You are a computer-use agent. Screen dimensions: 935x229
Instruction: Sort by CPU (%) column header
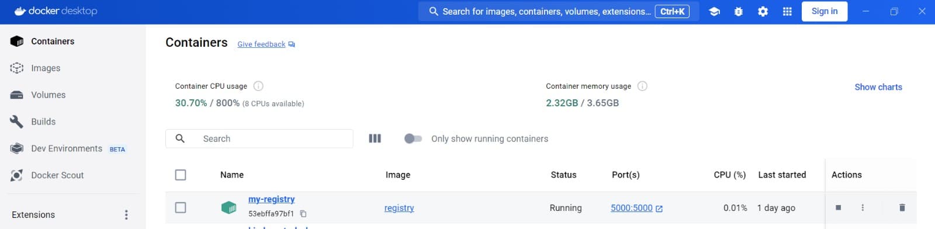coord(730,175)
